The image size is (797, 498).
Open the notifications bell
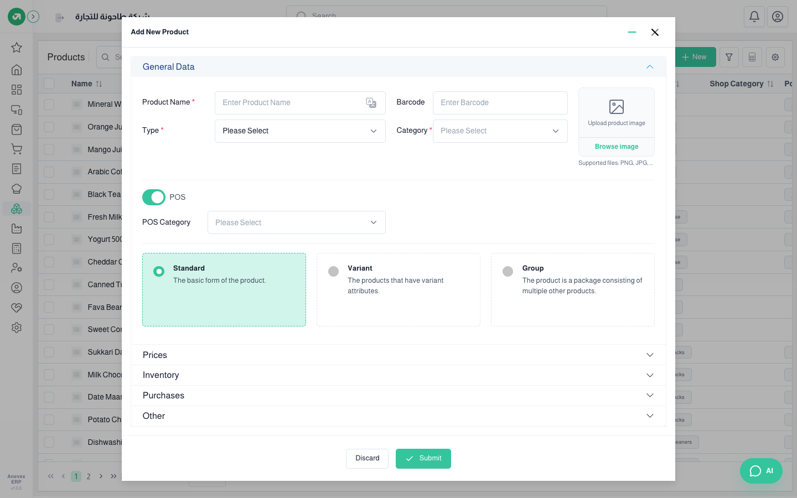[754, 17]
